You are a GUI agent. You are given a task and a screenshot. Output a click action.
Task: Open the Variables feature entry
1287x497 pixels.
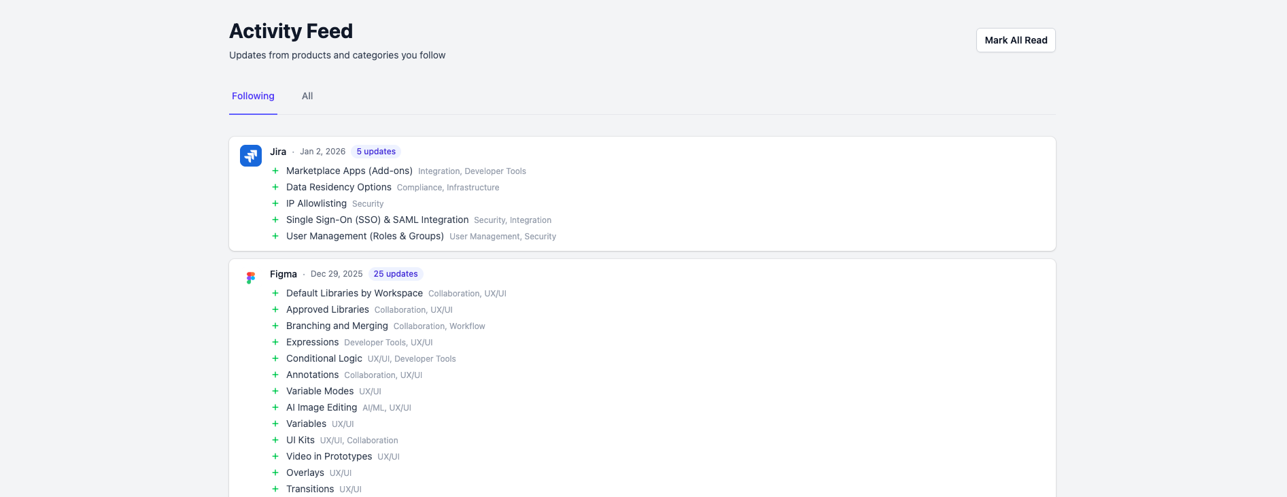pos(306,424)
